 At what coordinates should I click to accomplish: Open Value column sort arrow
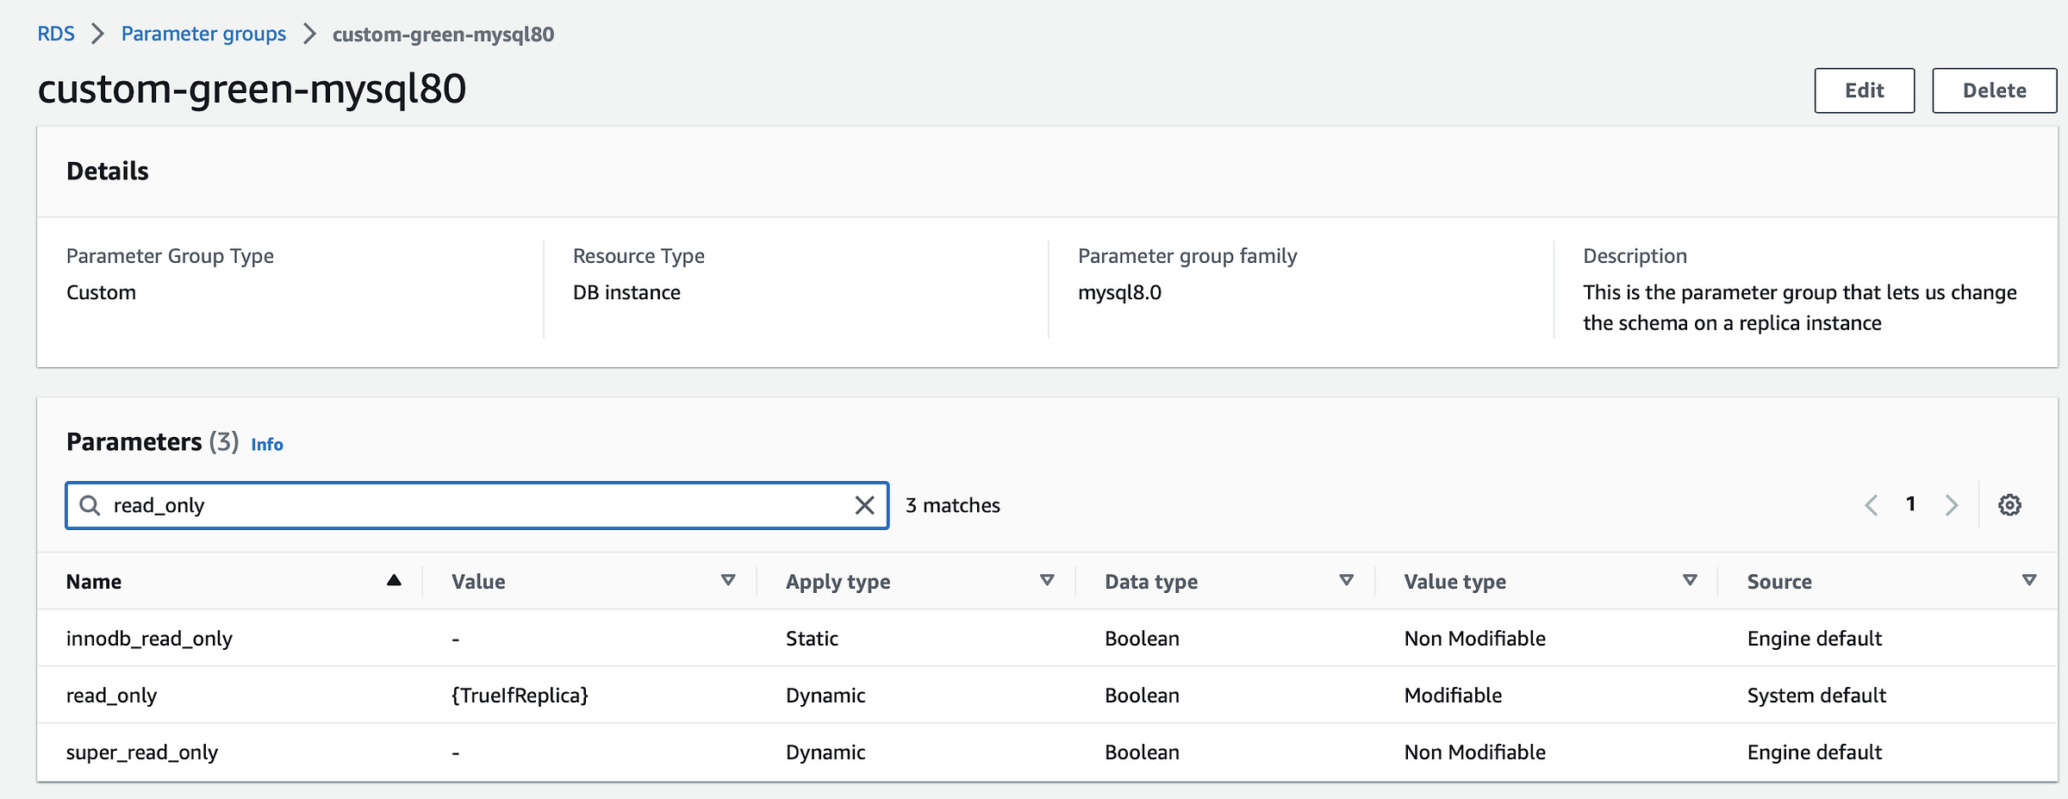pyautogui.click(x=728, y=581)
